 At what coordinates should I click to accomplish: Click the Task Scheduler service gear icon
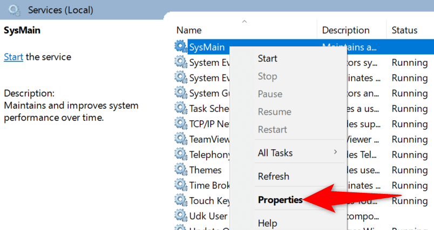[x=181, y=109]
